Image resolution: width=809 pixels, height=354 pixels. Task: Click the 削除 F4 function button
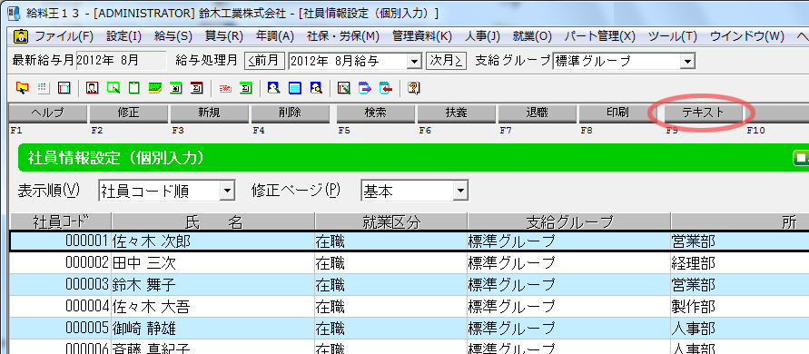tap(290, 113)
